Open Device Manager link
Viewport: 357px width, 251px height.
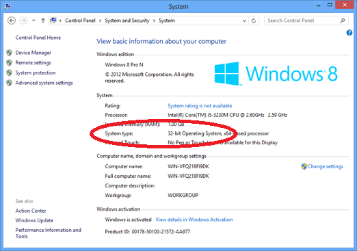pyautogui.click(x=34, y=53)
